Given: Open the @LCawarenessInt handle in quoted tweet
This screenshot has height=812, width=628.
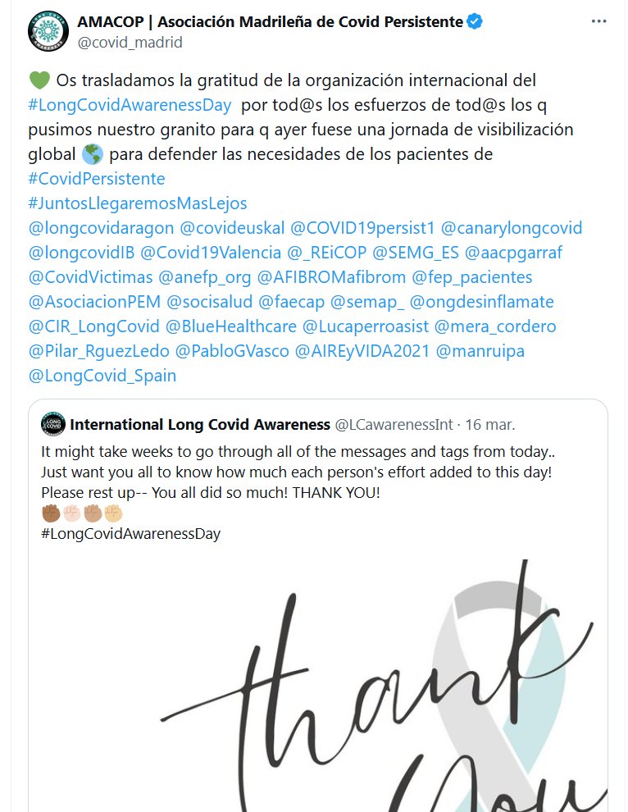Looking at the screenshot, I should coord(394,425).
